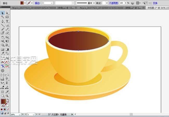Open the opacity slider arrow
169x117 pixels.
[x=126, y=3]
